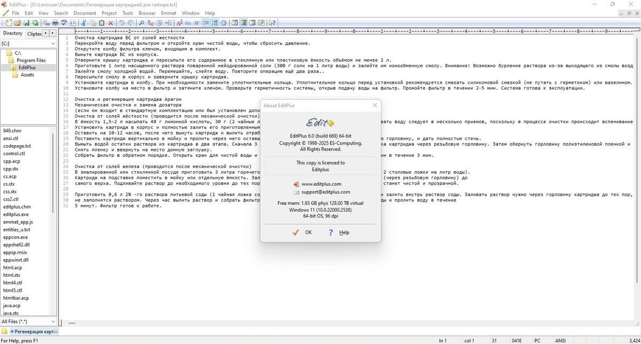Viewport: 641px width, 344px height.
Task: Click the ANSI encoding in the status bar
Action: click(560, 340)
